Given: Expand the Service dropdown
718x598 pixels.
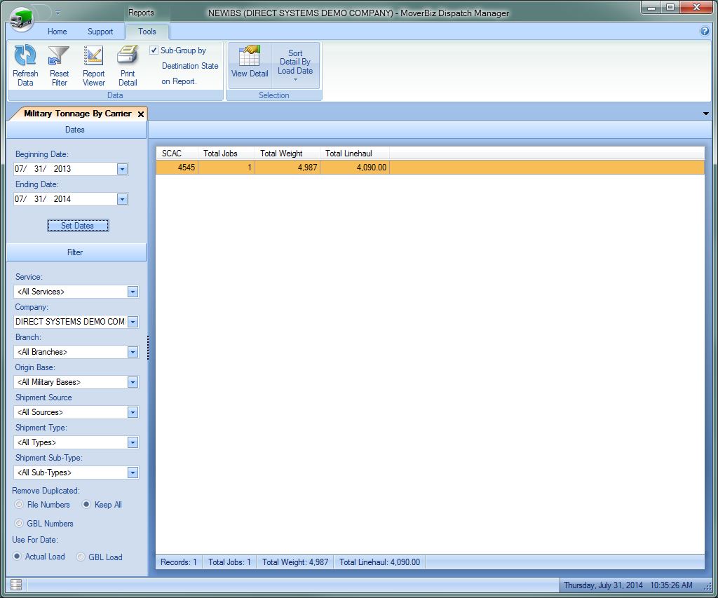Looking at the screenshot, I should [x=133, y=292].
